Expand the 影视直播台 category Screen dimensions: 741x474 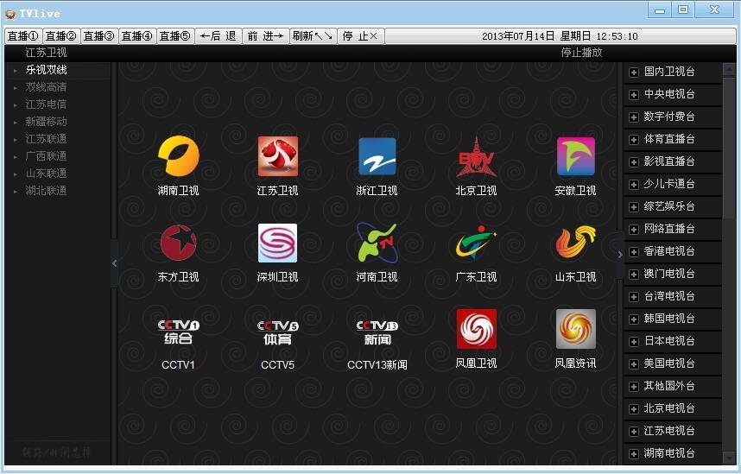(634, 162)
